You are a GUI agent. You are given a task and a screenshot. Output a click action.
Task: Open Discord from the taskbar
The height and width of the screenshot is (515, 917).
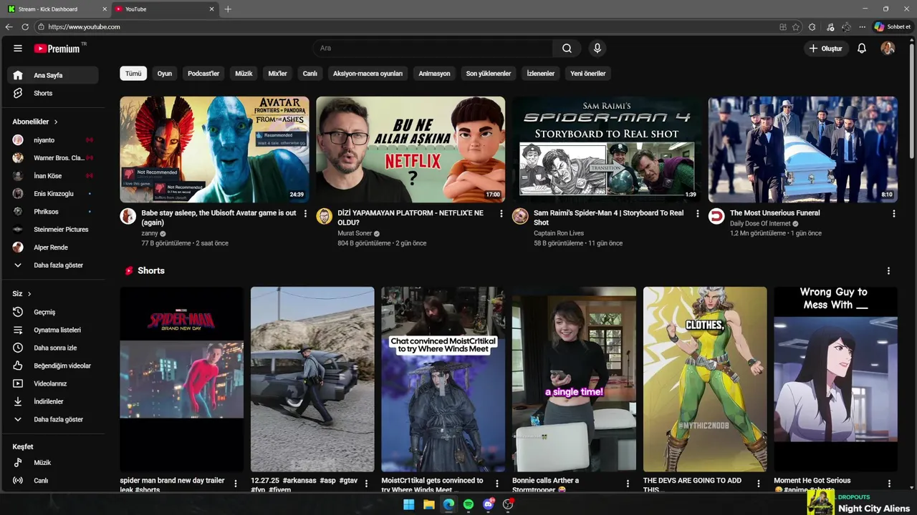click(x=489, y=504)
